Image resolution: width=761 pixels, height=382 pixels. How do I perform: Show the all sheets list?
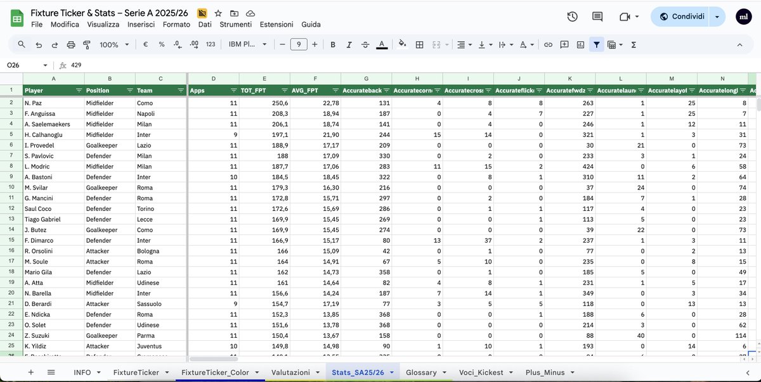coord(51,372)
